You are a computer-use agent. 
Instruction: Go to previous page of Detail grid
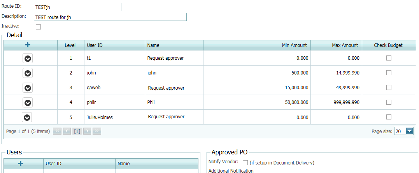67,131
